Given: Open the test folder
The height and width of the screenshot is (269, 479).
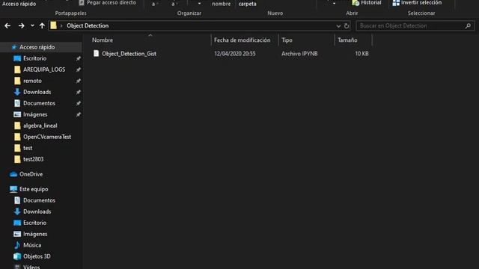Looking at the screenshot, I should (x=28, y=148).
